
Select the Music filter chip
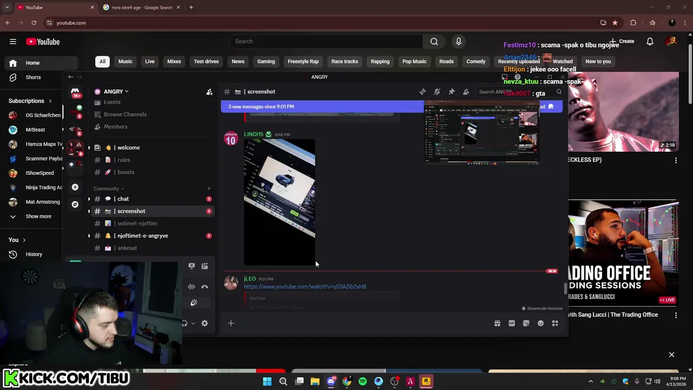[x=125, y=61]
